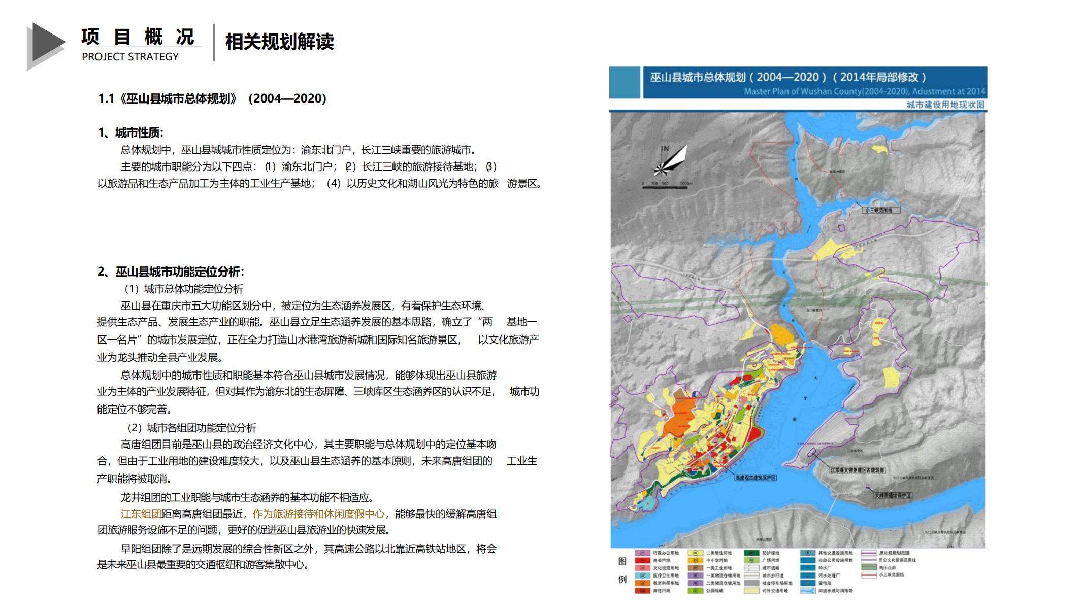Click the line beginning 高唐组团目前是巫山县
1083x609 pixels.
coord(309,445)
